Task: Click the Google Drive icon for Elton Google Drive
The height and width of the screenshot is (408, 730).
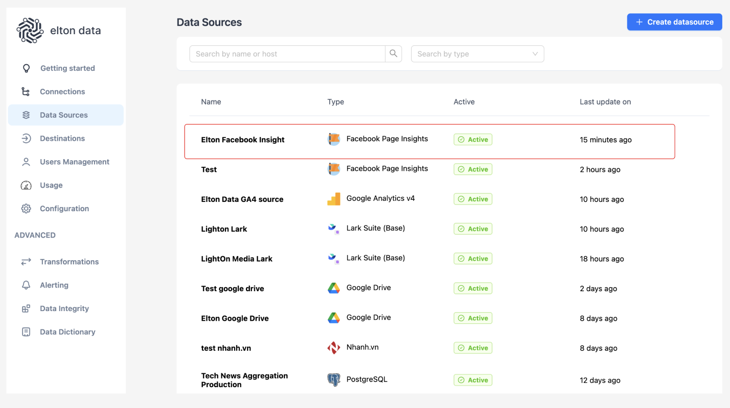Action: pos(333,317)
